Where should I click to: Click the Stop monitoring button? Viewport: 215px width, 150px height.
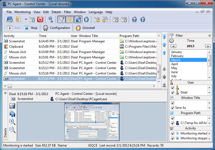pos(31,28)
